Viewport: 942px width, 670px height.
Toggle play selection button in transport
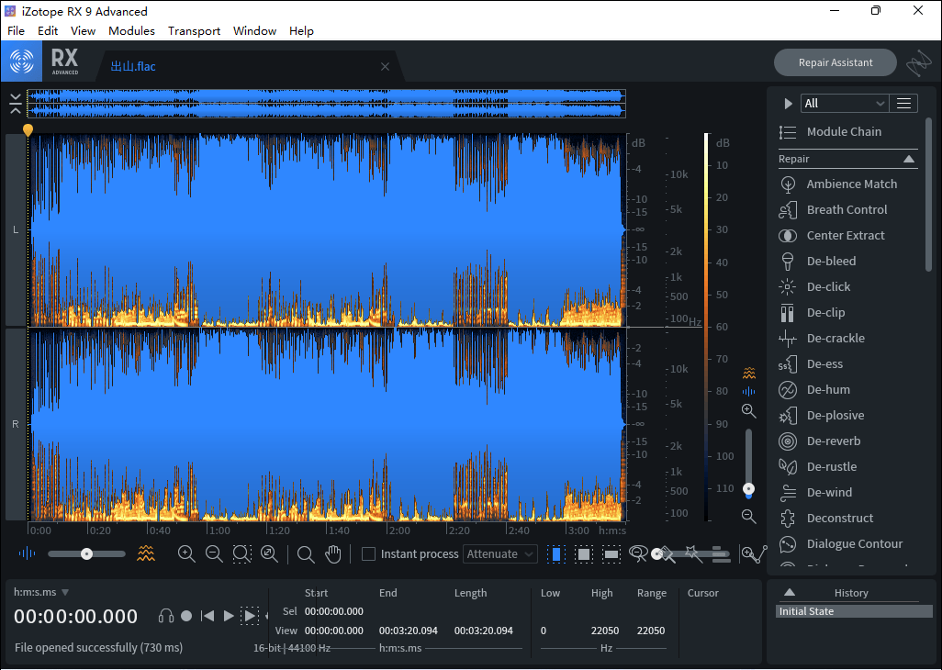pyautogui.click(x=249, y=616)
